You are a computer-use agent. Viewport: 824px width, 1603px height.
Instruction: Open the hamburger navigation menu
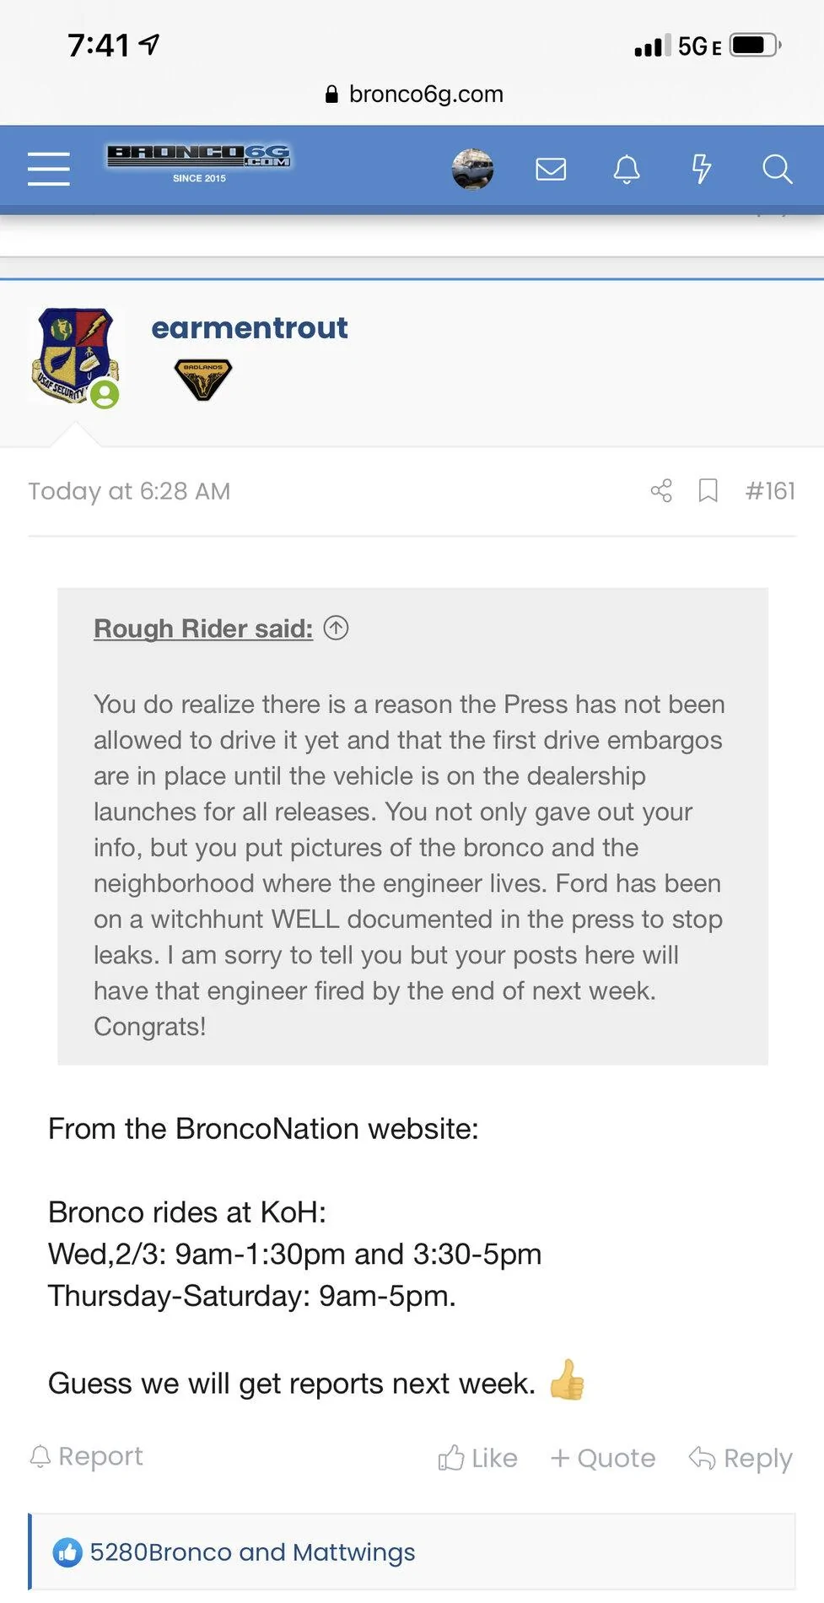[49, 169]
